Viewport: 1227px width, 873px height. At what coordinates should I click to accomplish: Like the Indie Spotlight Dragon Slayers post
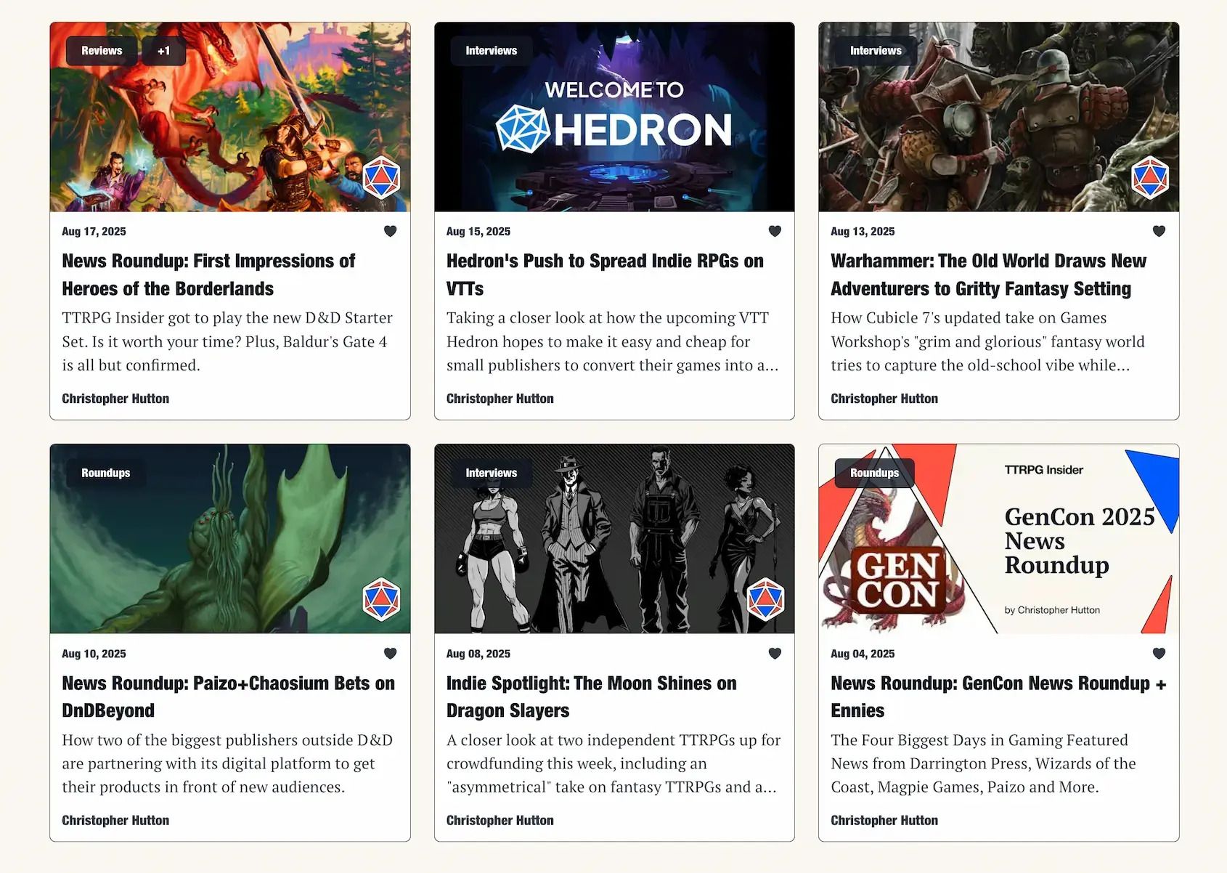click(775, 653)
